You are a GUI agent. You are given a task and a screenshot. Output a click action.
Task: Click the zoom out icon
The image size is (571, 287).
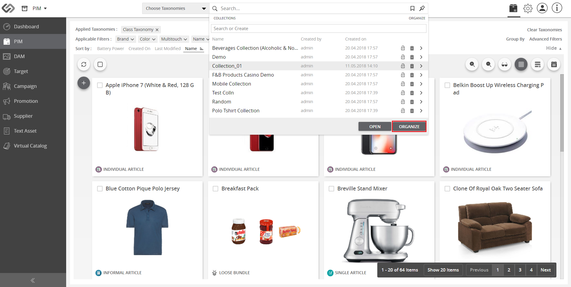pos(488,64)
